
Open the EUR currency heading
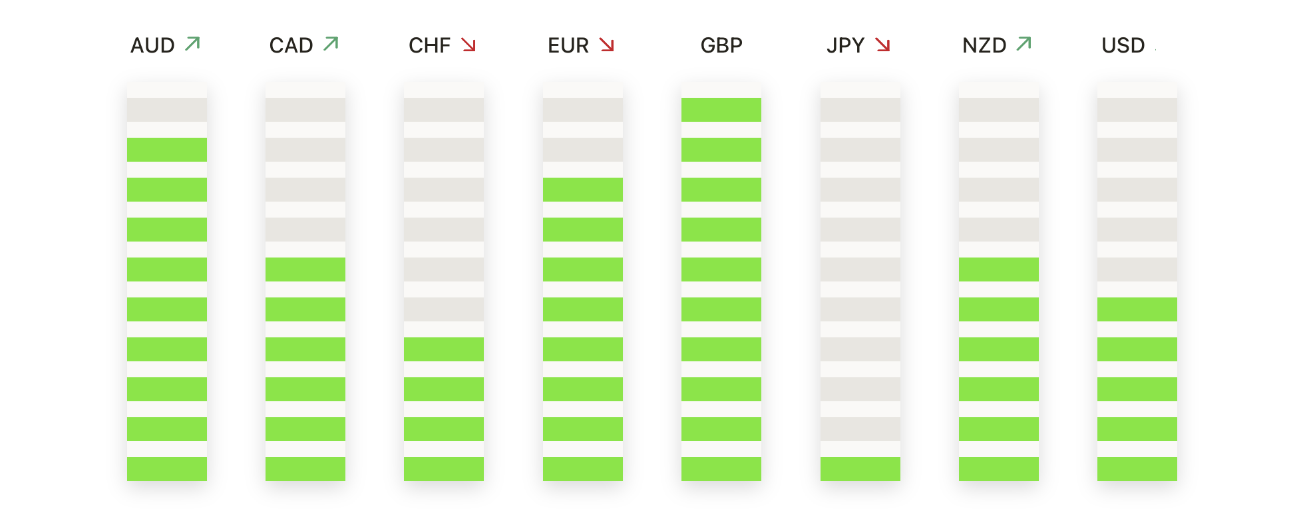point(568,45)
